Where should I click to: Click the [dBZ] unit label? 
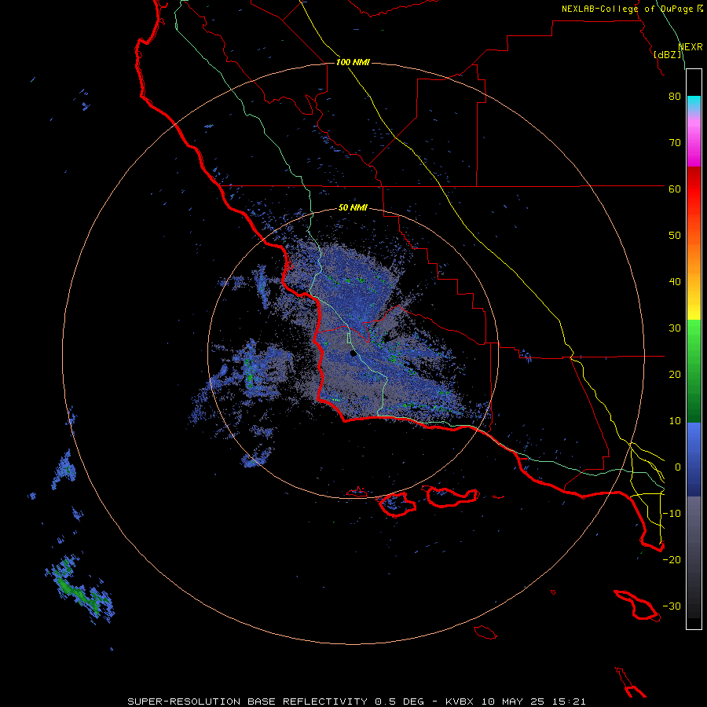coord(668,54)
